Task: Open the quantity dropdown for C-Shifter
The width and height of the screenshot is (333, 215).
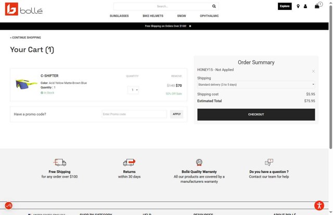Action: [133, 90]
